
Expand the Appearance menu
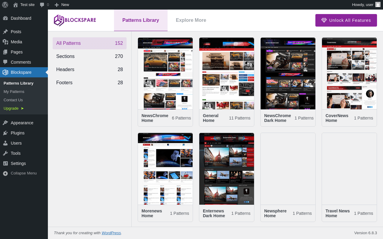tap(22, 123)
